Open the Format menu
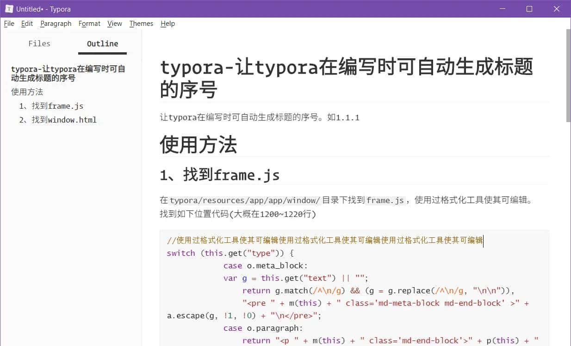571x346 pixels. 89,24
